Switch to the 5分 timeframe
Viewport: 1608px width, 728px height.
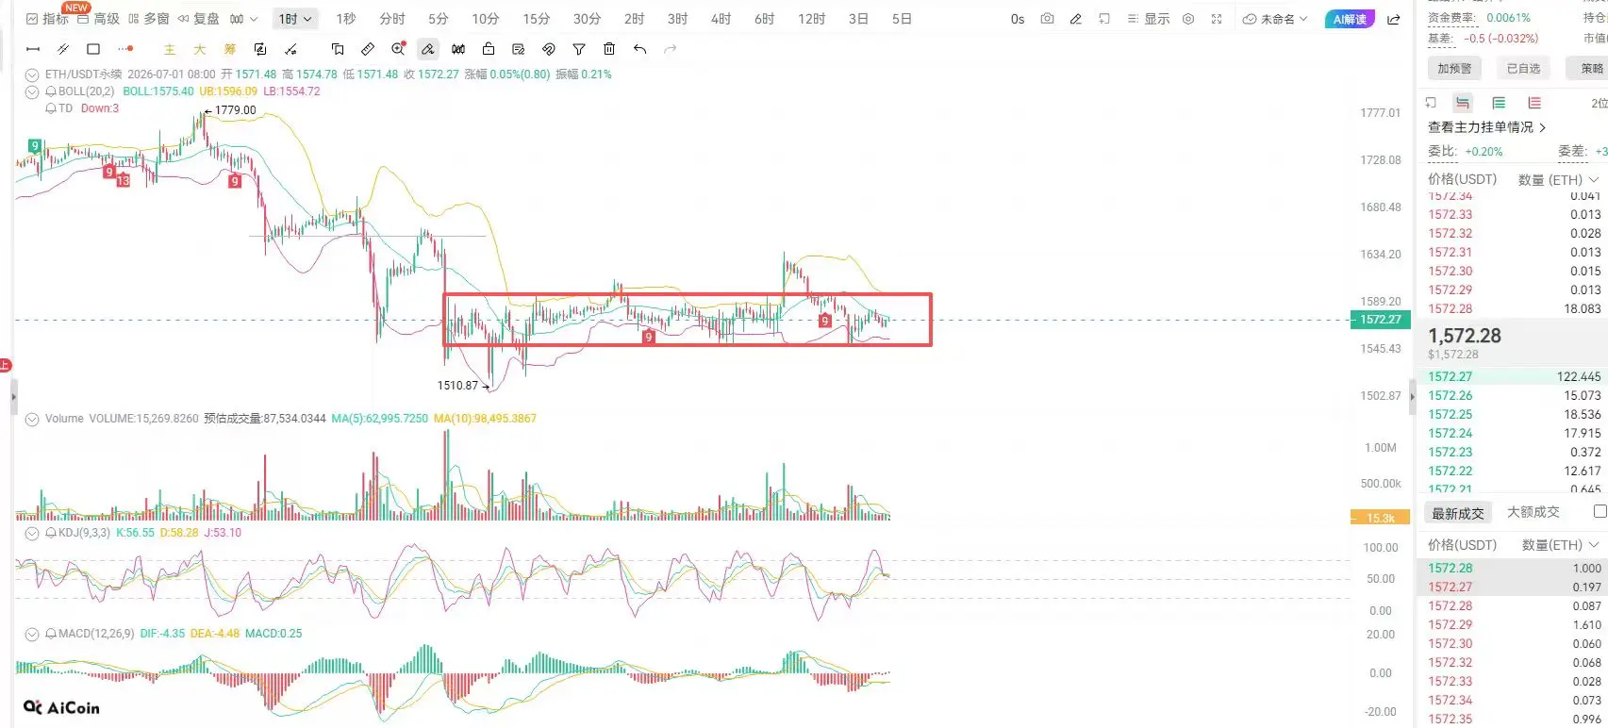[x=439, y=19]
